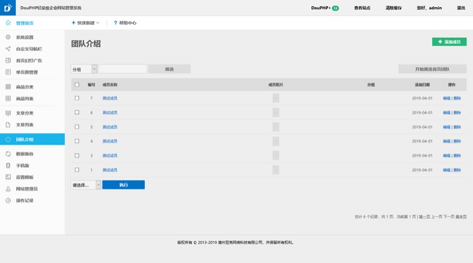This screenshot has height=263, width=473.
Task: Click the DouPHP logo icon
Action: tap(7, 8)
